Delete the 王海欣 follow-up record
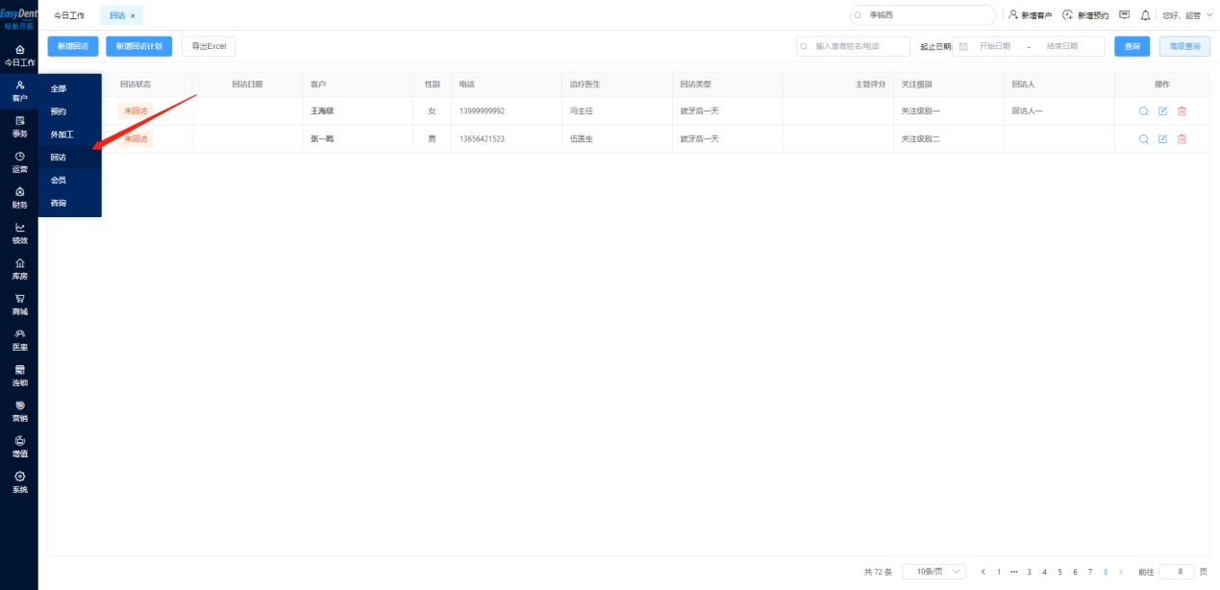Viewport: 1220px width, 590px height. (x=1182, y=111)
